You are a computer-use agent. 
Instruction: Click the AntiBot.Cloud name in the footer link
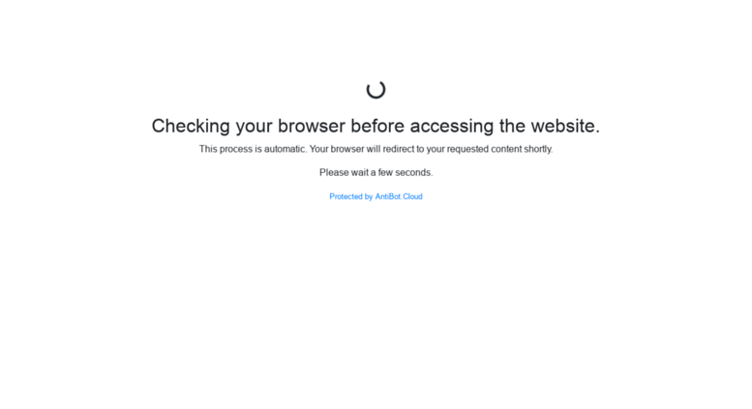[399, 196]
